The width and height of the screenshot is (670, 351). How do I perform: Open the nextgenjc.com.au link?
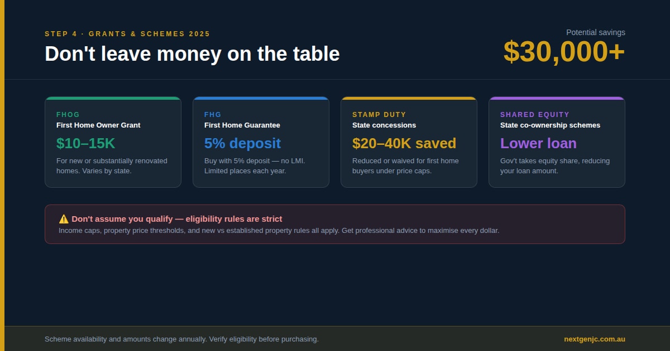point(594,339)
